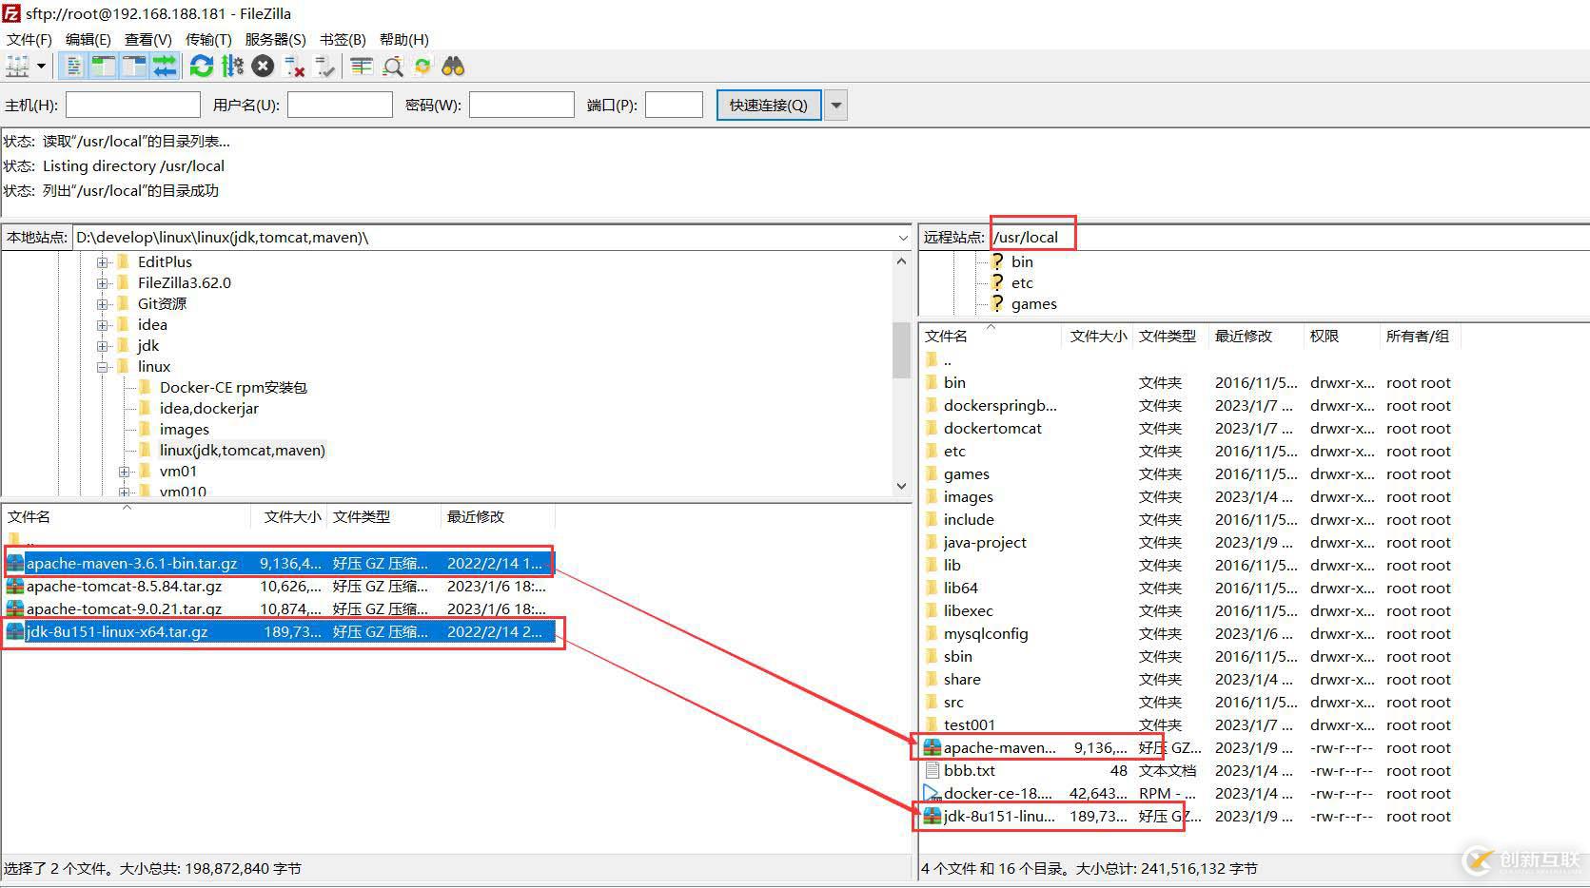Select idea,dockerjar folder in tree
The height and width of the screenshot is (888, 1590).
209,408
